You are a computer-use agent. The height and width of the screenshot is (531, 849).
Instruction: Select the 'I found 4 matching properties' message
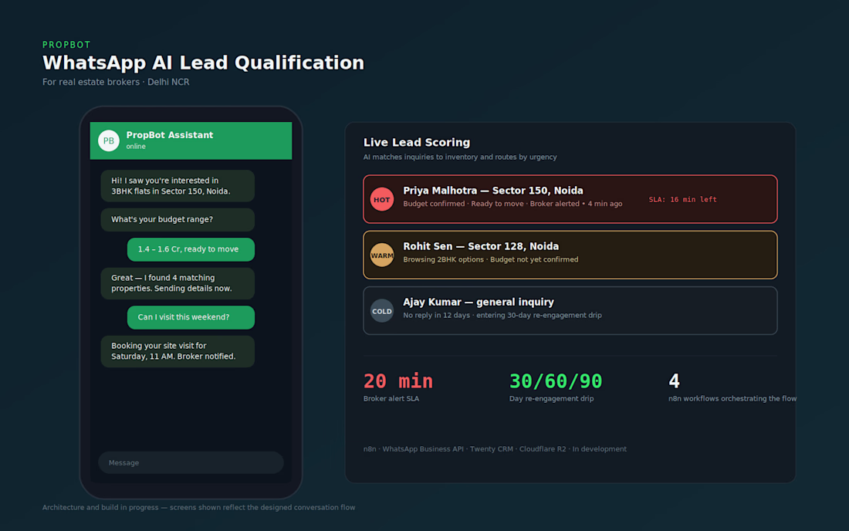point(178,283)
